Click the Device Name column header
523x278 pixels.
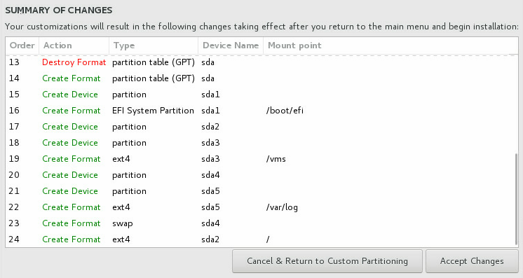click(x=231, y=46)
